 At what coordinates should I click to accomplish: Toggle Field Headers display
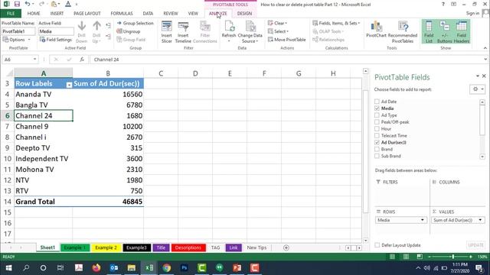pos(462,32)
